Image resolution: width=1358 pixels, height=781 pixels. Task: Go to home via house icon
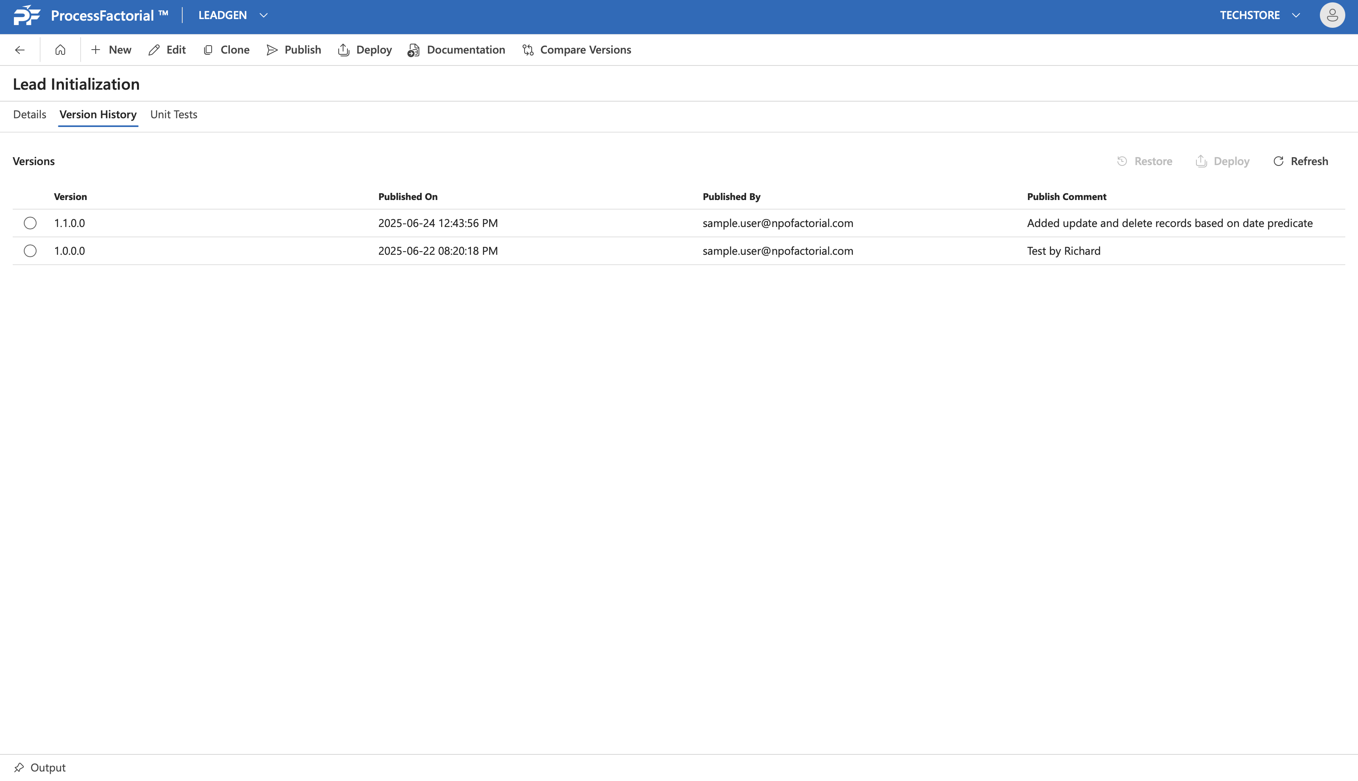[60, 50]
